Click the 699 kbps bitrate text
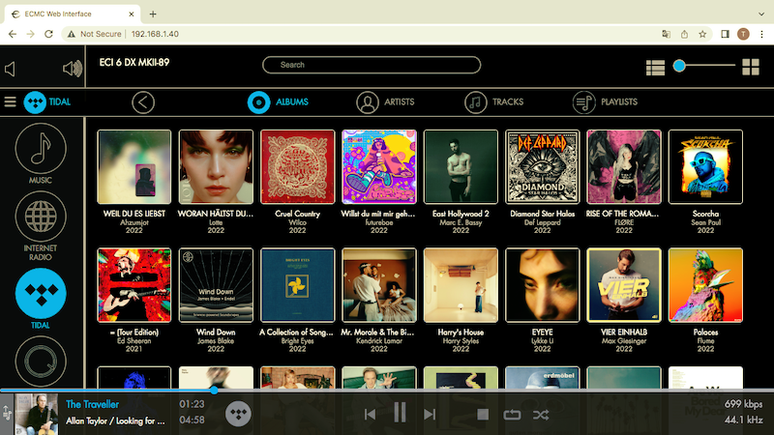Viewport: 774px width, 435px height. tap(743, 404)
